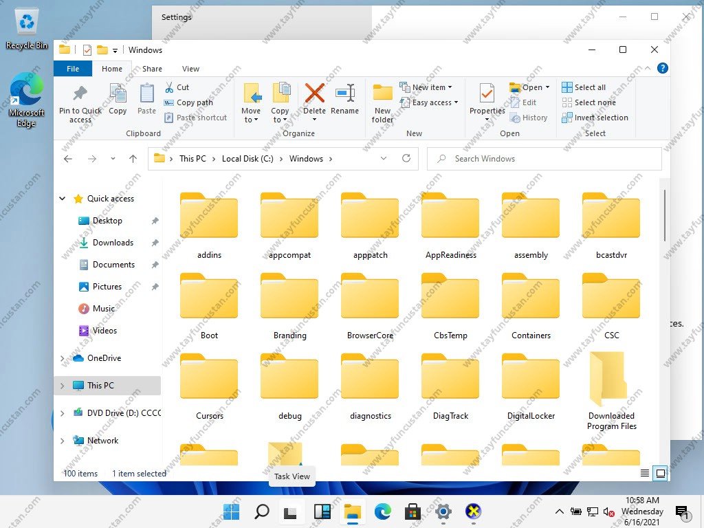This screenshot has height=528, width=704.
Task: Open the Windows Start button on taskbar
Action: [231, 511]
